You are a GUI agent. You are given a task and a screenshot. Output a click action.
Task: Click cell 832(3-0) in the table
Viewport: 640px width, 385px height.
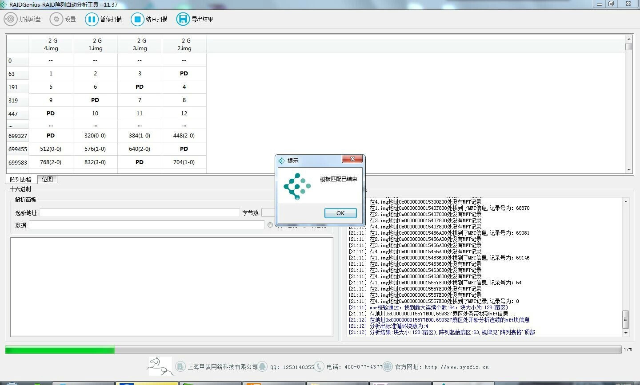pos(95,162)
